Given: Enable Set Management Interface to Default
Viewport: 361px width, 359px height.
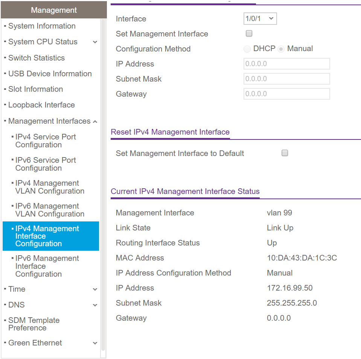Looking at the screenshot, I should click(x=285, y=153).
